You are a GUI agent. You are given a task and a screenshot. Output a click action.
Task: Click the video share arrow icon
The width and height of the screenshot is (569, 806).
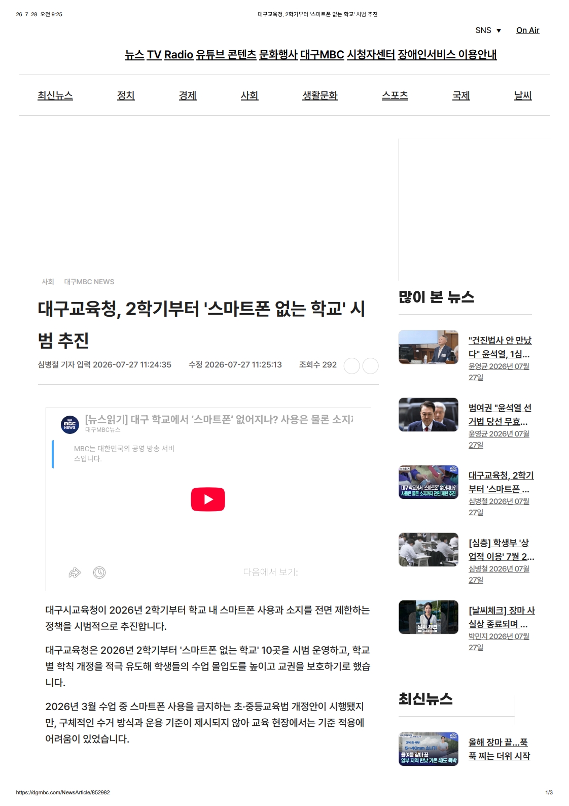[75, 573]
